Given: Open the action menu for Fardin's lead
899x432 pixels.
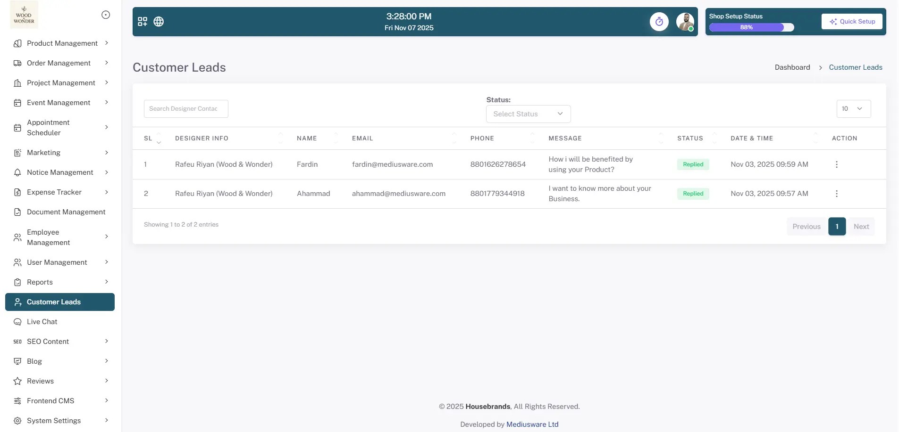Looking at the screenshot, I should pyautogui.click(x=836, y=164).
